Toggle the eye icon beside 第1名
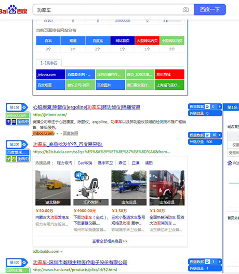 pyautogui.click(x=24, y=107)
